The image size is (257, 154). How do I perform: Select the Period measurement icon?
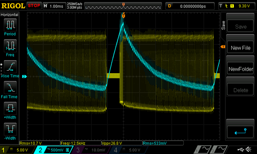tap(10, 25)
